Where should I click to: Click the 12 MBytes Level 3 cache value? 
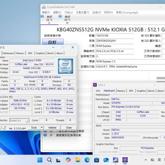pos(54,112)
